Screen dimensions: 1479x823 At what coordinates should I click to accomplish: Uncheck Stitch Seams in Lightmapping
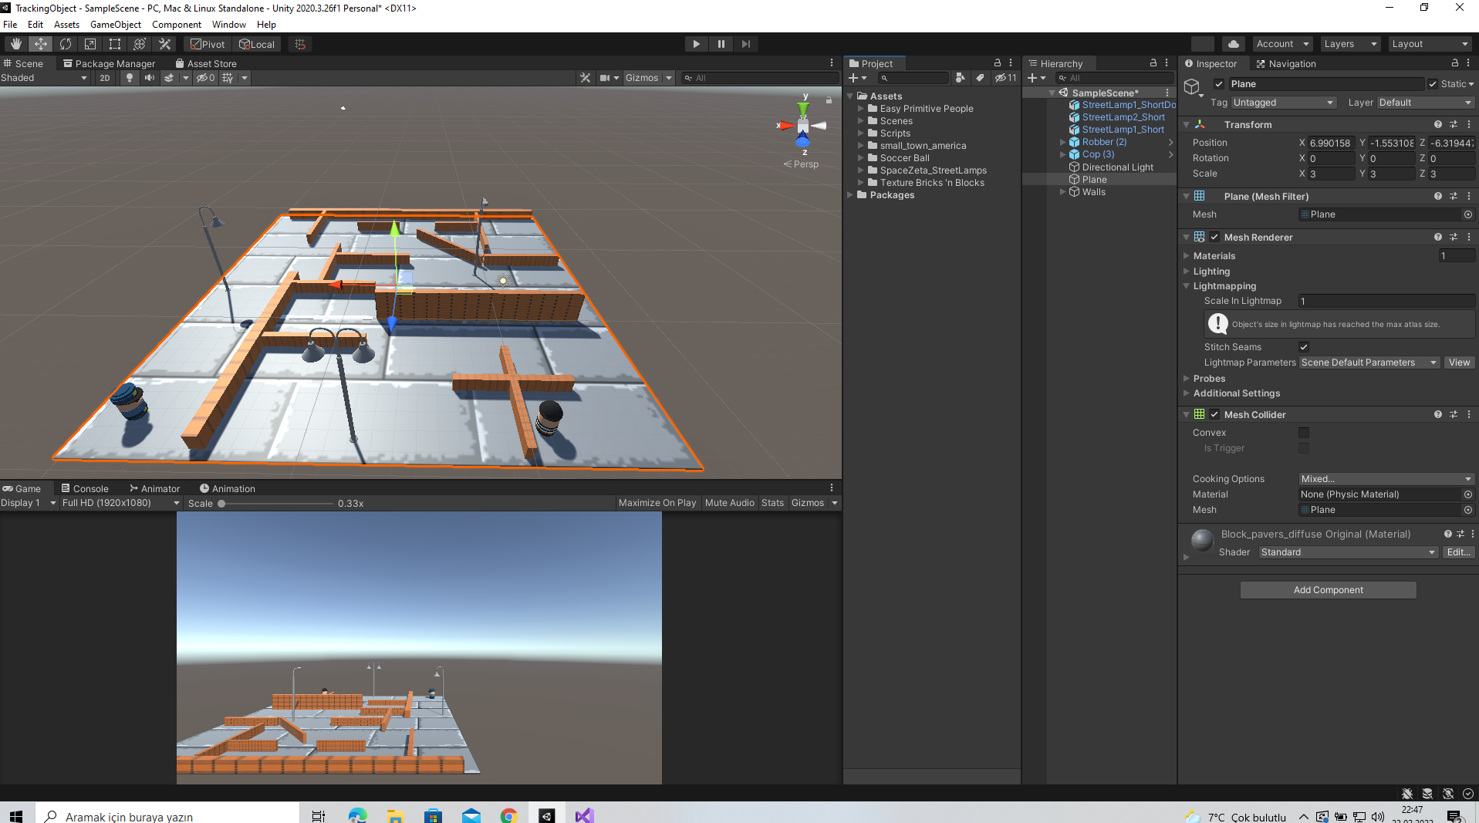coord(1303,347)
